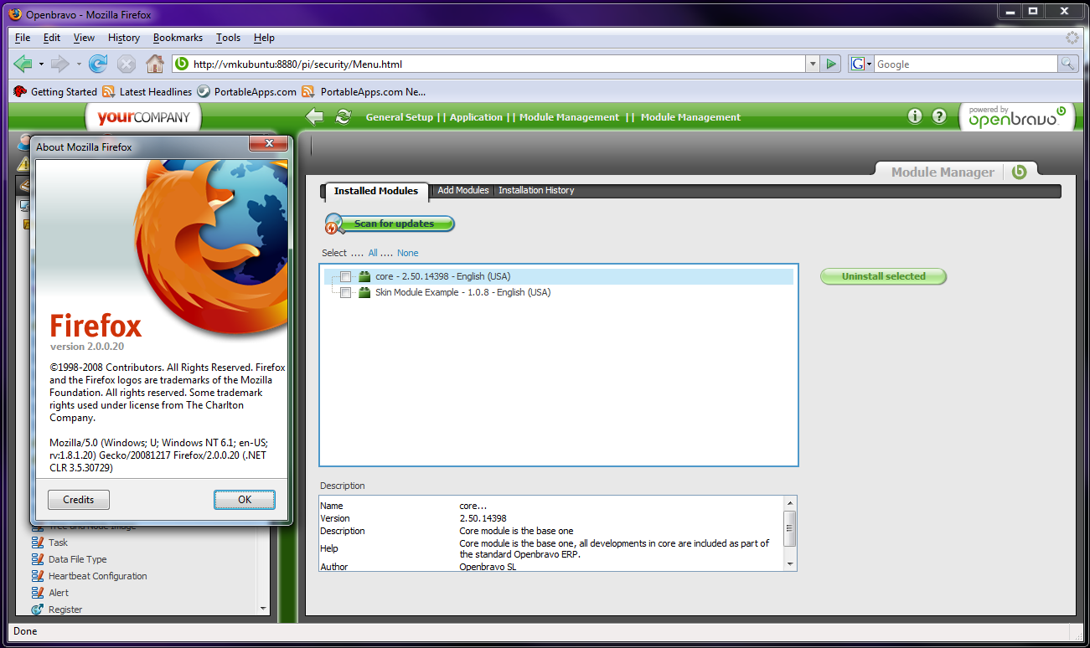Click the Uninstall selected button

pos(883,276)
